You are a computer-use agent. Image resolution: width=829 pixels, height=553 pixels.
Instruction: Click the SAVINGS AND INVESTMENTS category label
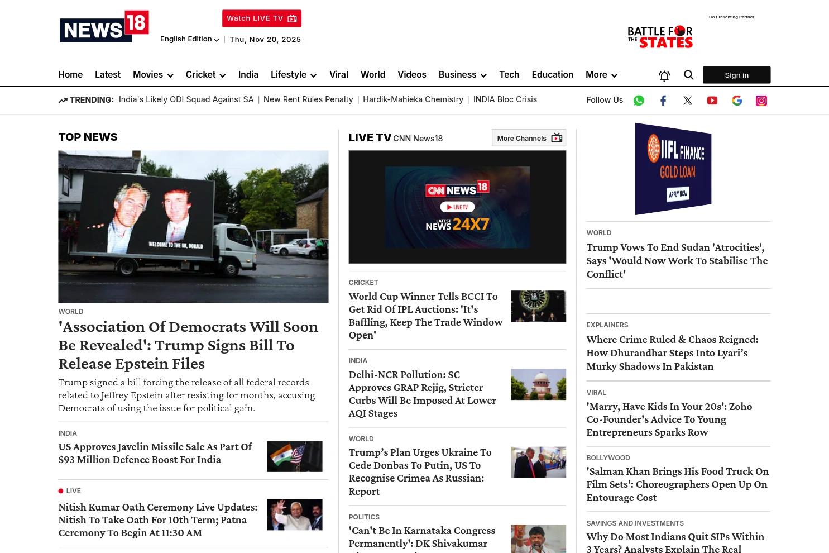pos(635,523)
